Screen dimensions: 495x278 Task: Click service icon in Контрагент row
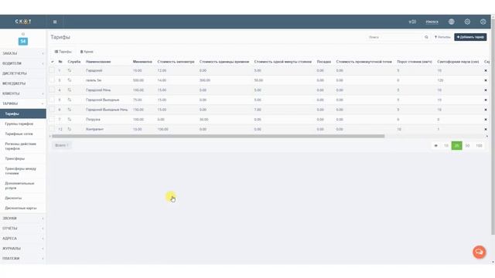[70, 129]
